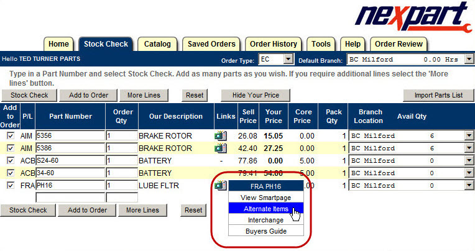Click part number field containing PH16

point(70,185)
